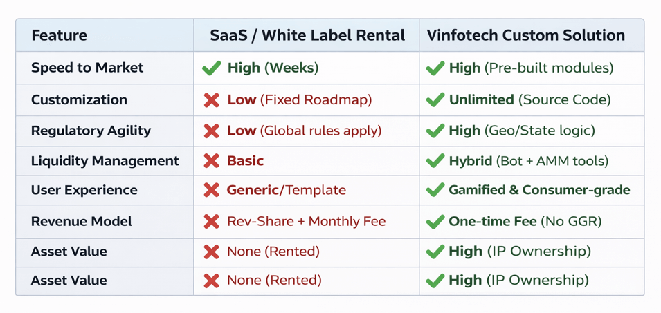Click the red X icon next to Basic
The image size is (661, 313).
click(x=211, y=161)
